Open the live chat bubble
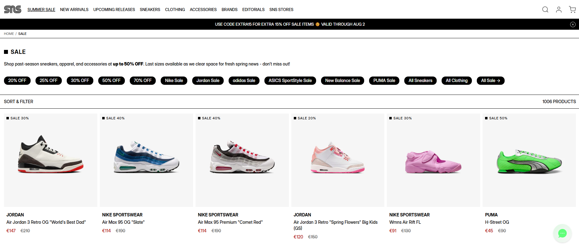579x247 pixels. coord(562,234)
